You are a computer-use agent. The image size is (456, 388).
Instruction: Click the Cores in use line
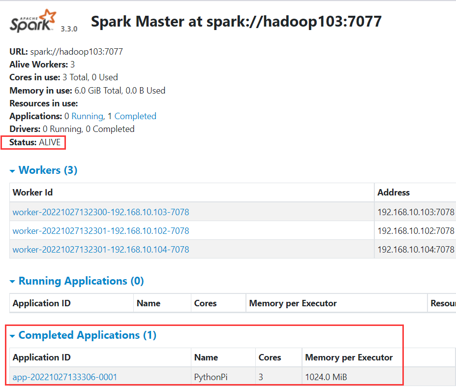pyautogui.click(x=63, y=77)
